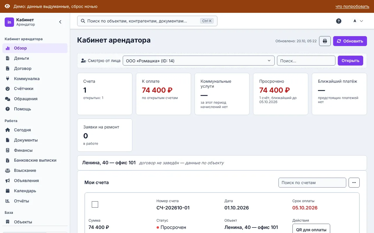
Task: Click the Просрочено 74 400 ₽ card
Action: pyautogui.click(x=280, y=94)
